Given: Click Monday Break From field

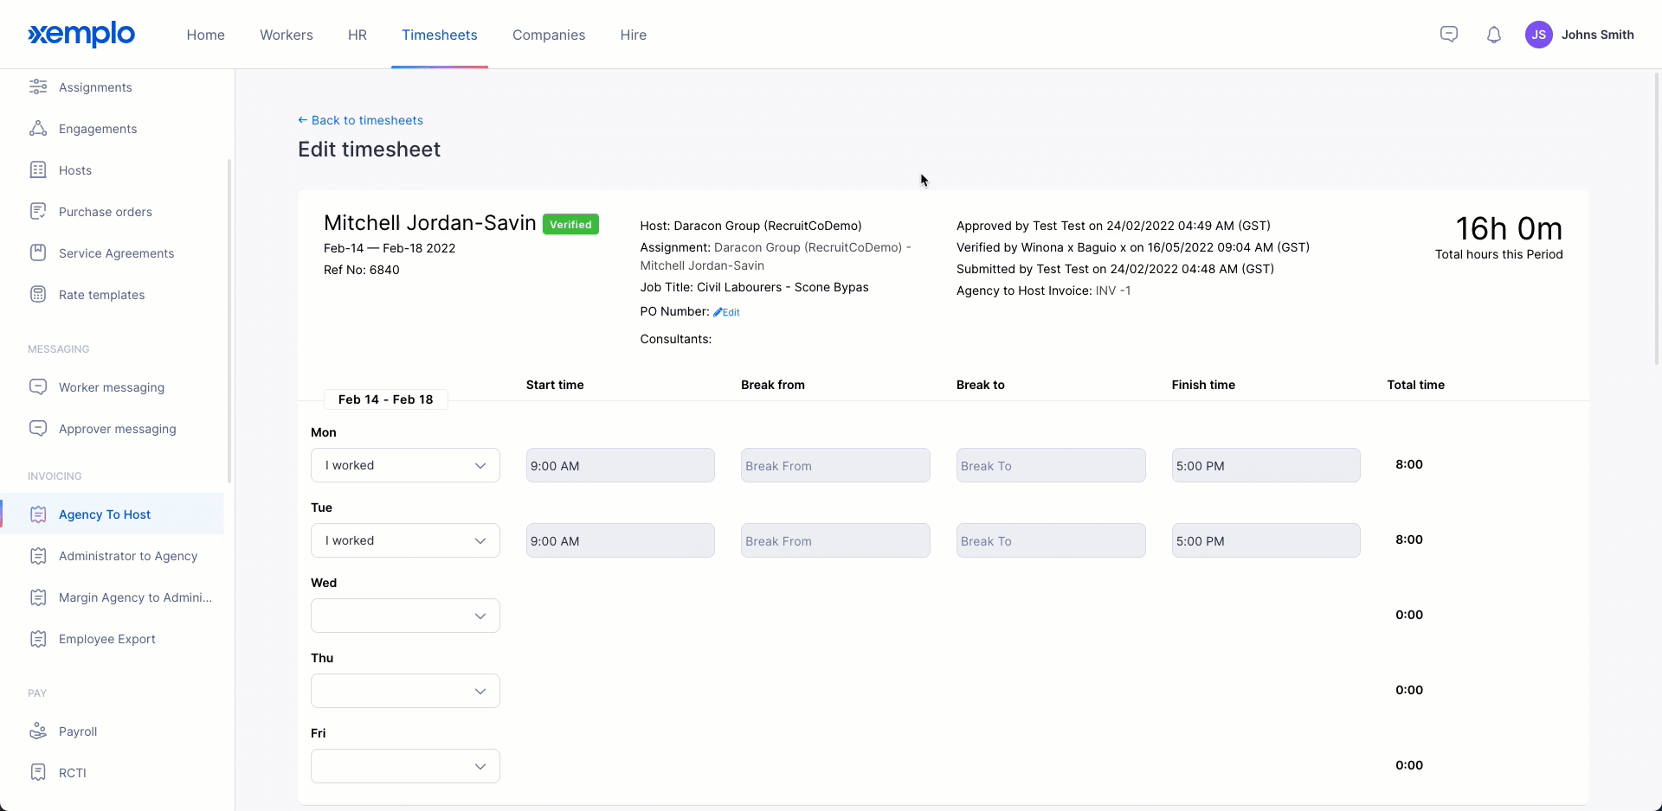Looking at the screenshot, I should (x=835, y=465).
